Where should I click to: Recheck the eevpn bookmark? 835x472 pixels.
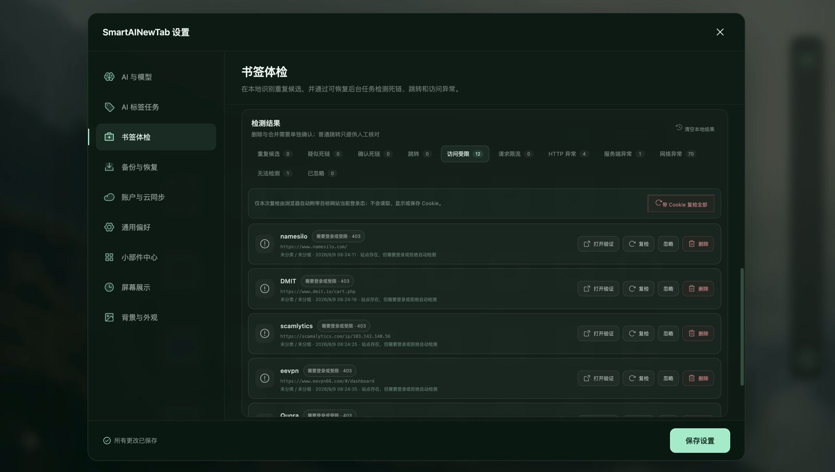pyautogui.click(x=638, y=378)
